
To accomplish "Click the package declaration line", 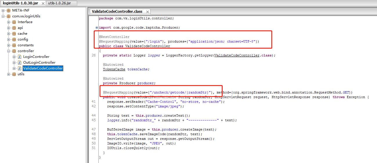I will click(136, 18).
